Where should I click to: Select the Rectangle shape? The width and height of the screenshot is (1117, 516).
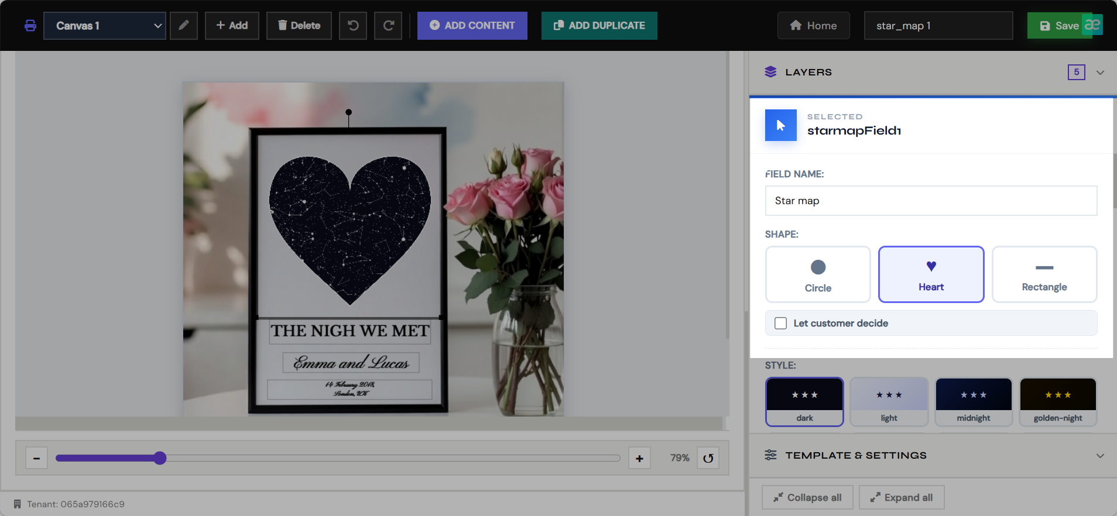click(x=1044, y=274)
